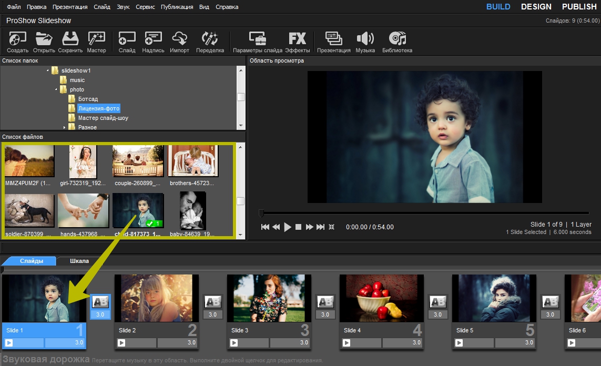The image size is (601, 366).
Task: Click the AB transition icon after Slide 5
Action: tap(551, 302)
